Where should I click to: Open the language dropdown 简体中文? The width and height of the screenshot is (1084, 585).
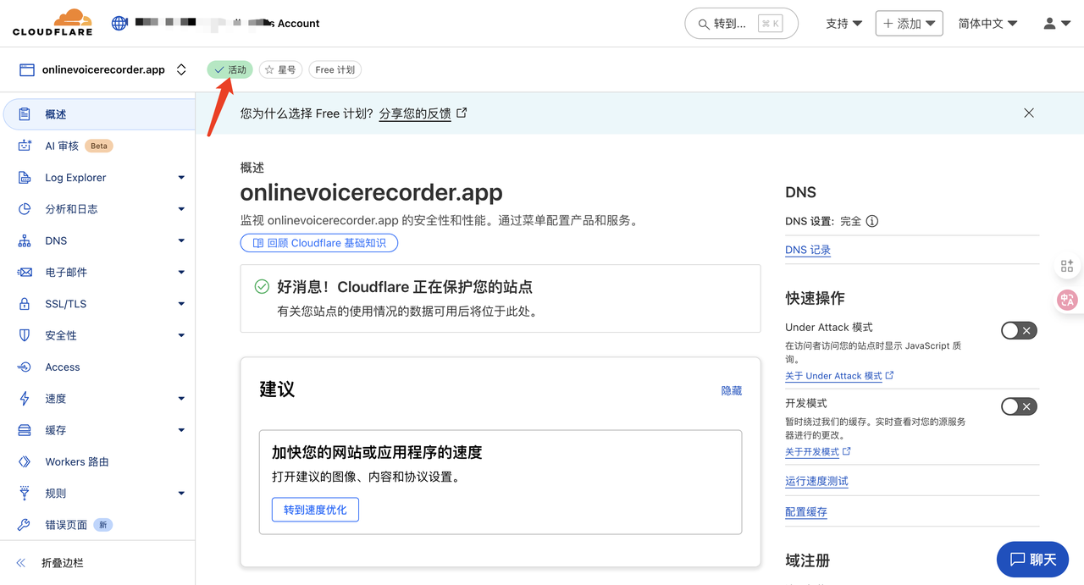[987, 24]
